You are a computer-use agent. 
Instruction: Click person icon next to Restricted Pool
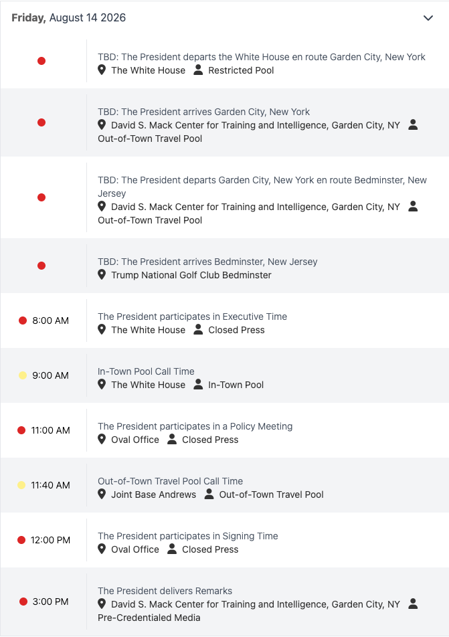198,70
